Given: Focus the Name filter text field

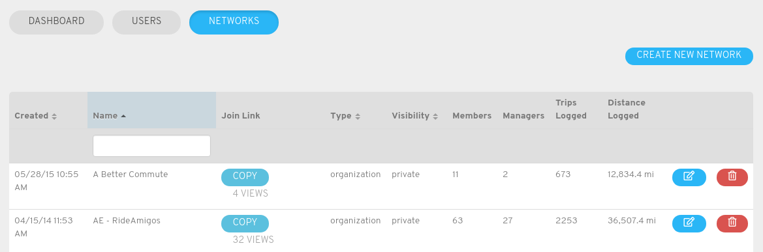Looking at the screenshot, I should point(152,146).
